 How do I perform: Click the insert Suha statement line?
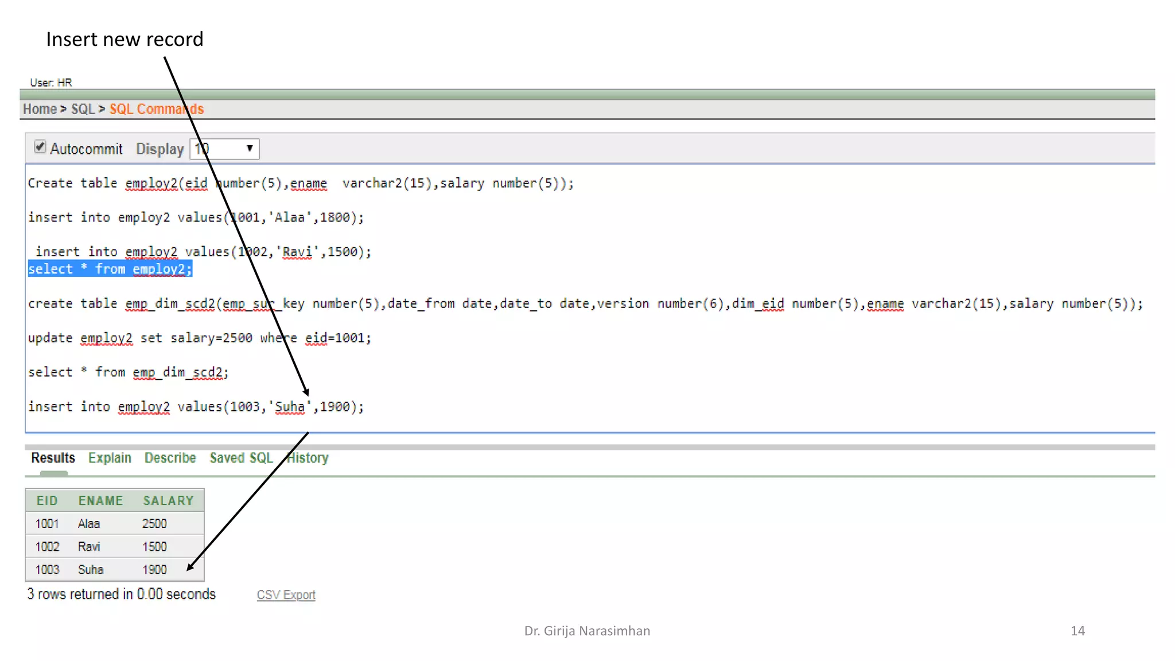click(x=196, y=407)
